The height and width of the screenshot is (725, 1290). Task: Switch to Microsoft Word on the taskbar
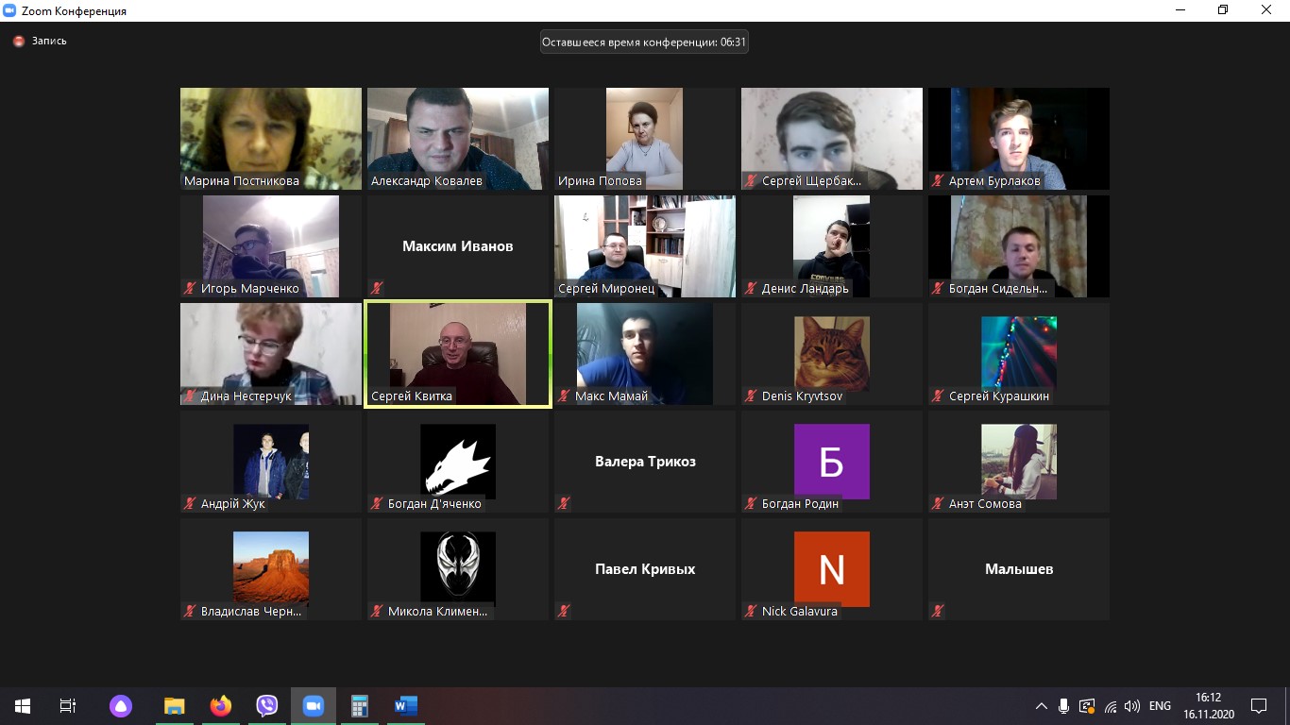405,705
